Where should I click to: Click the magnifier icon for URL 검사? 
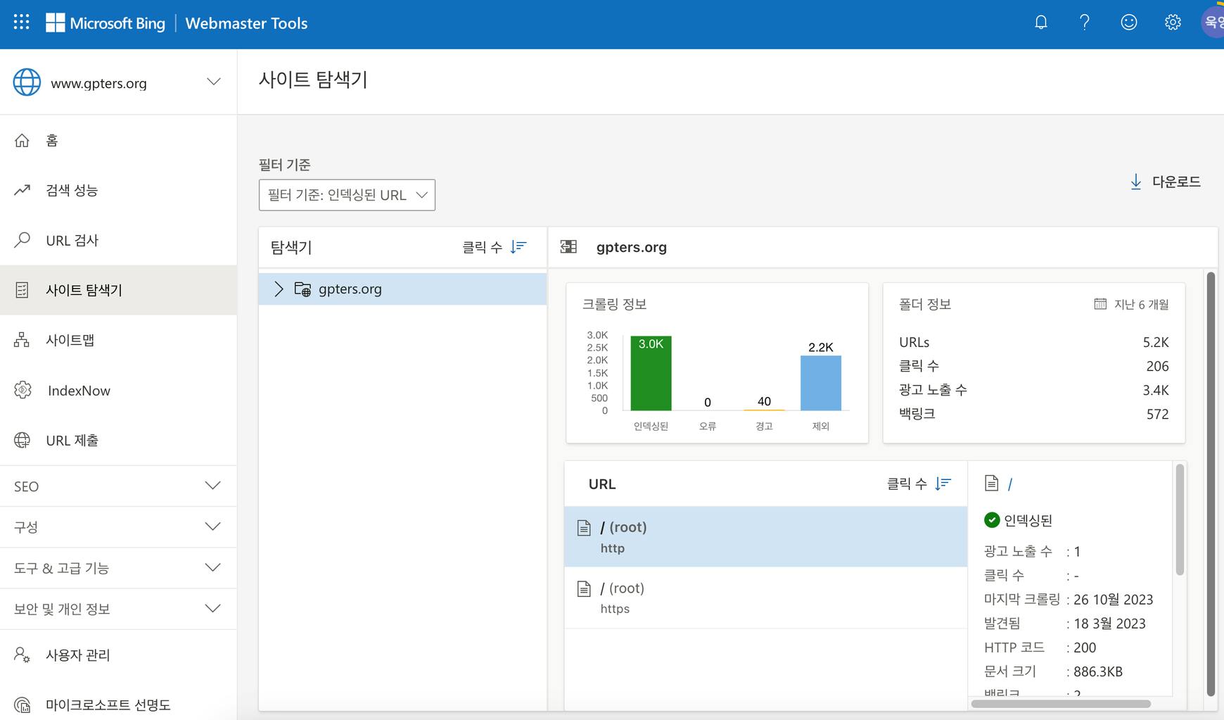tap(22, 240)
